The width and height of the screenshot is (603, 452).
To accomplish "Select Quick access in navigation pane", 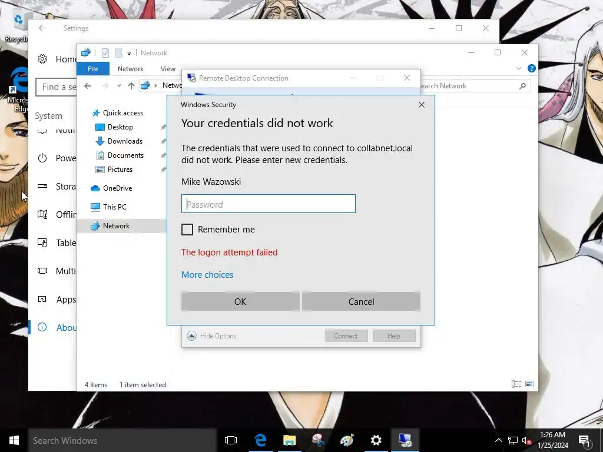I will tap(118, 112).
